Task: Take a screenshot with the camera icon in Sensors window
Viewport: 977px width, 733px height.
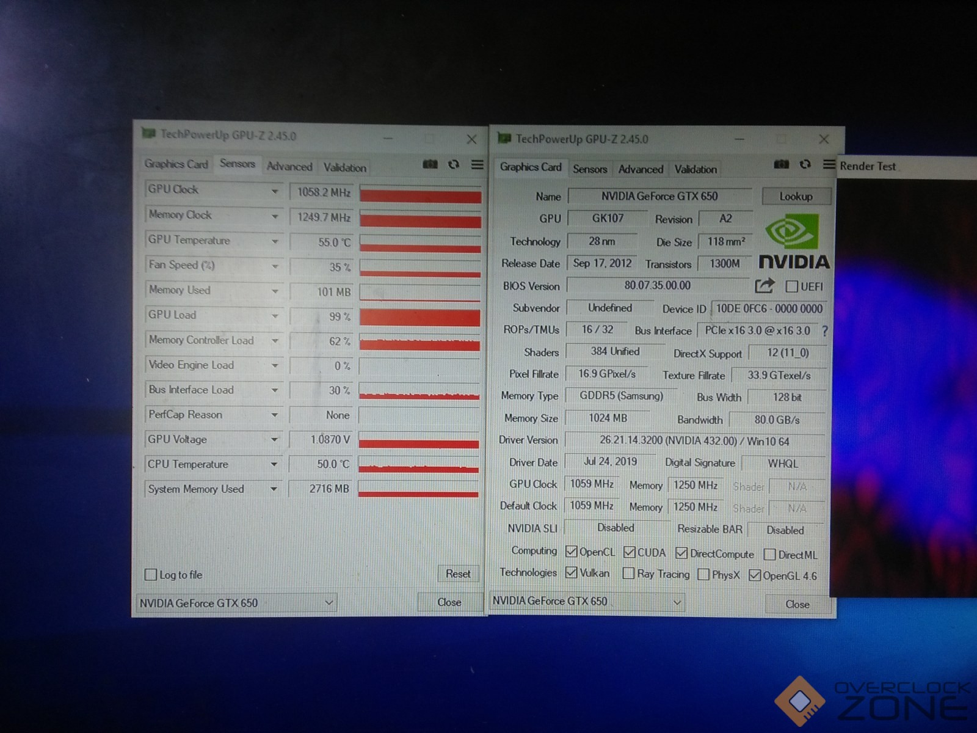Action: (430, 165)
